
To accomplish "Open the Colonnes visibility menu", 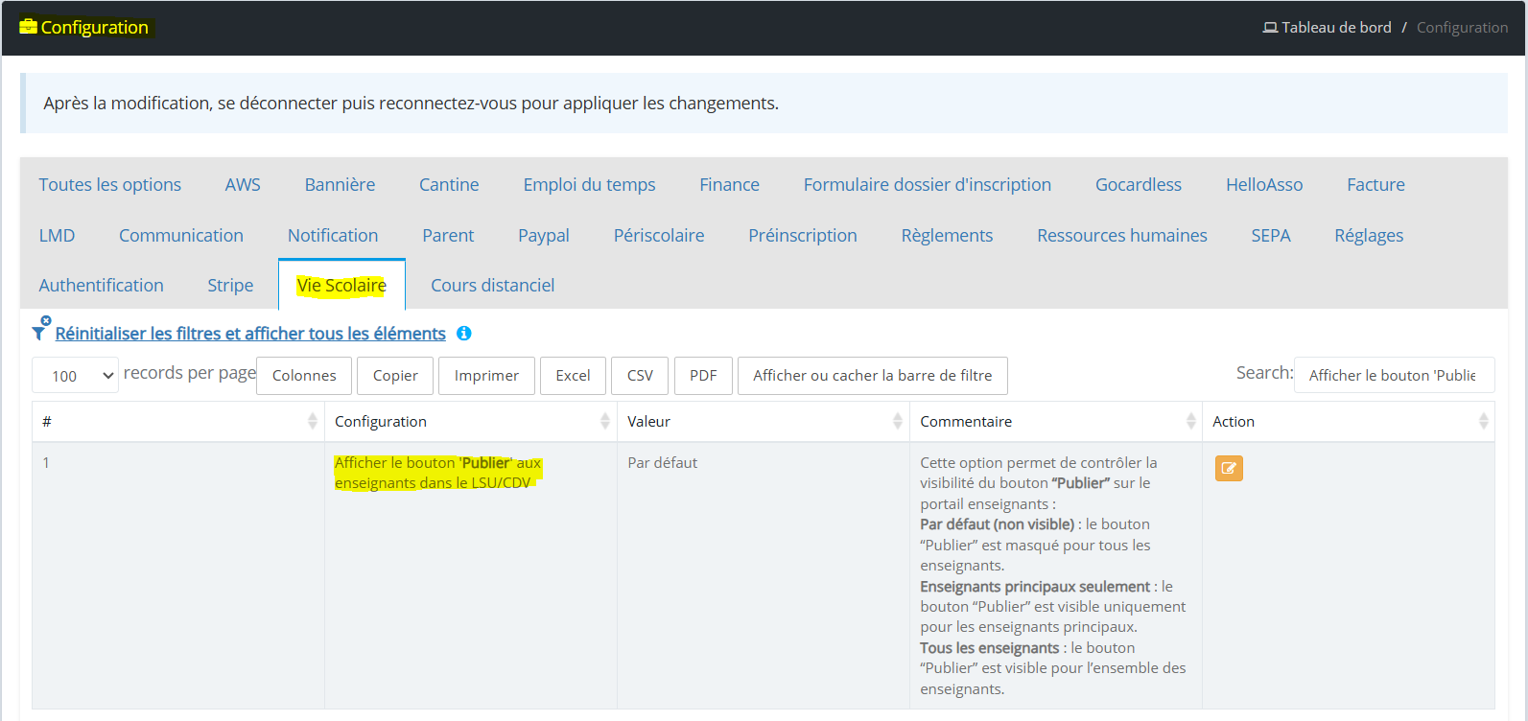I will click(x=304, y=376).
